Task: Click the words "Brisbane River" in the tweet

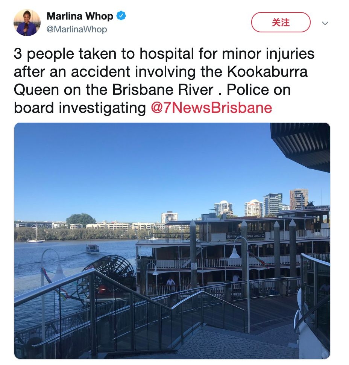Action: tap(163, 90)
